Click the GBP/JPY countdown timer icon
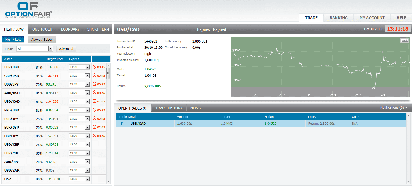Viewport: 412px width, 188px height. tap(95, 136)
